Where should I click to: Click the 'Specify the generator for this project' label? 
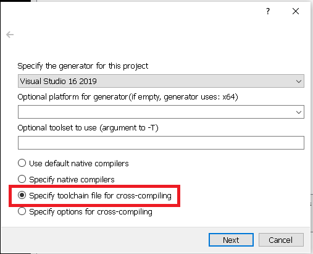pyautogui.click(x=83, y=66)
